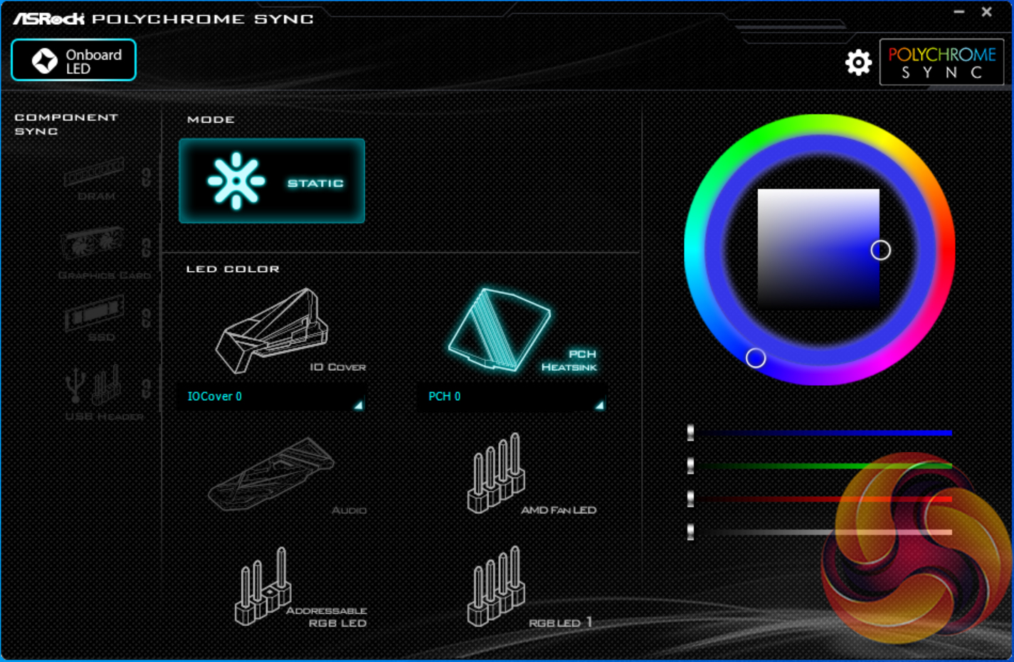Toggle the USB Header sync chain link
This screenshot has width=1014, height=662.
click(146, 389)
